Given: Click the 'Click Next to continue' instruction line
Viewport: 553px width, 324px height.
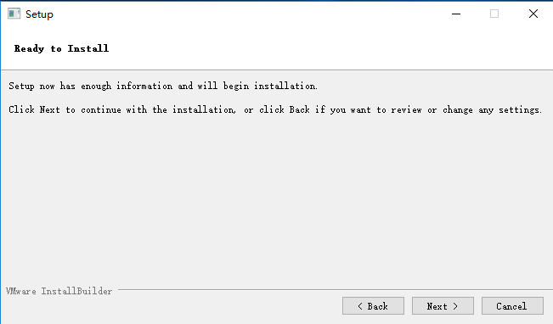Looking at the screenshot, I should pyautogui.click(x=275, y=110).
